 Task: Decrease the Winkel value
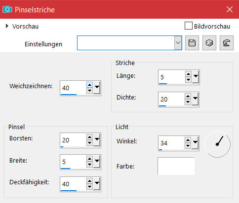pos(188,146)
